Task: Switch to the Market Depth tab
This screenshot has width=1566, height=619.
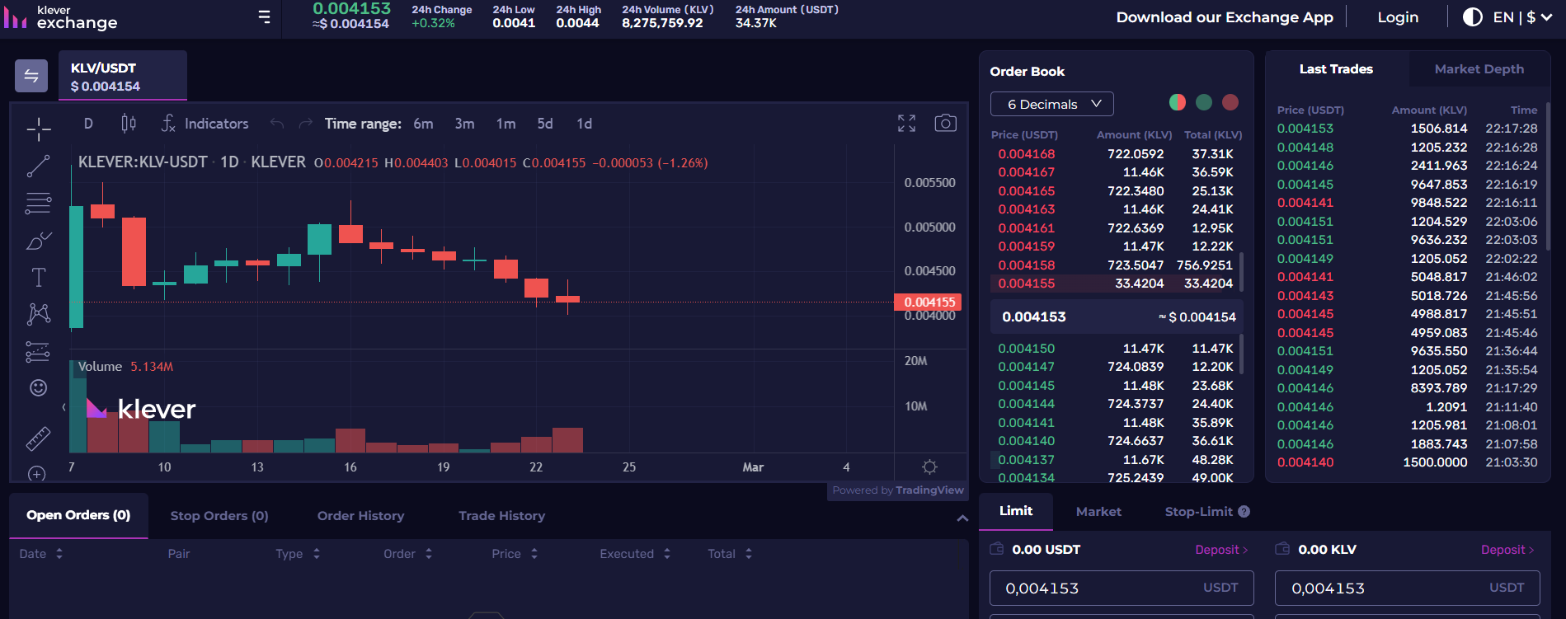Action: 1479,69
